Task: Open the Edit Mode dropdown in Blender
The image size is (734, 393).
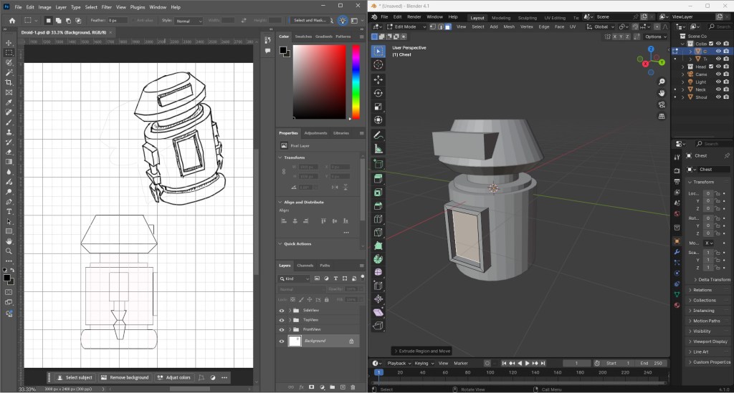Action: [406, 26]
